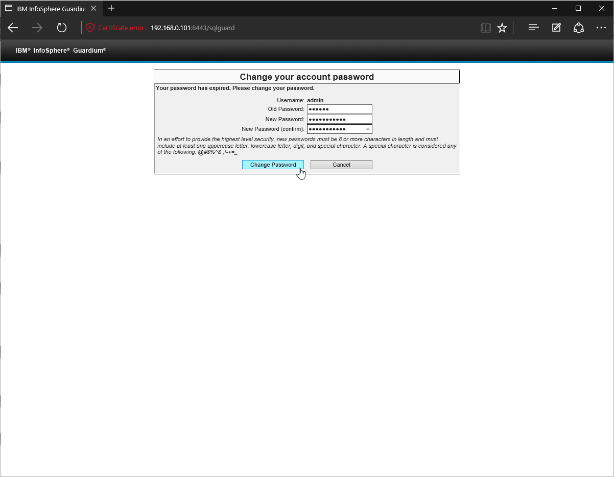Open the More actions ellipsis menu
This screenshot has height=477, width=614.
coord(601,28)
